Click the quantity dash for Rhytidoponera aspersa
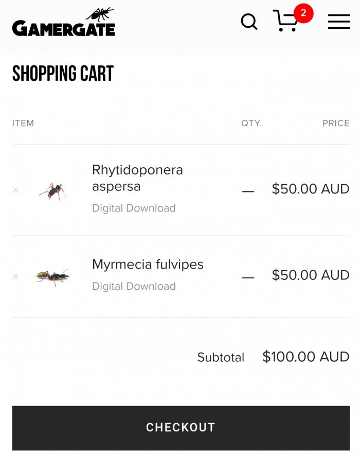 (x=248, y=191)
